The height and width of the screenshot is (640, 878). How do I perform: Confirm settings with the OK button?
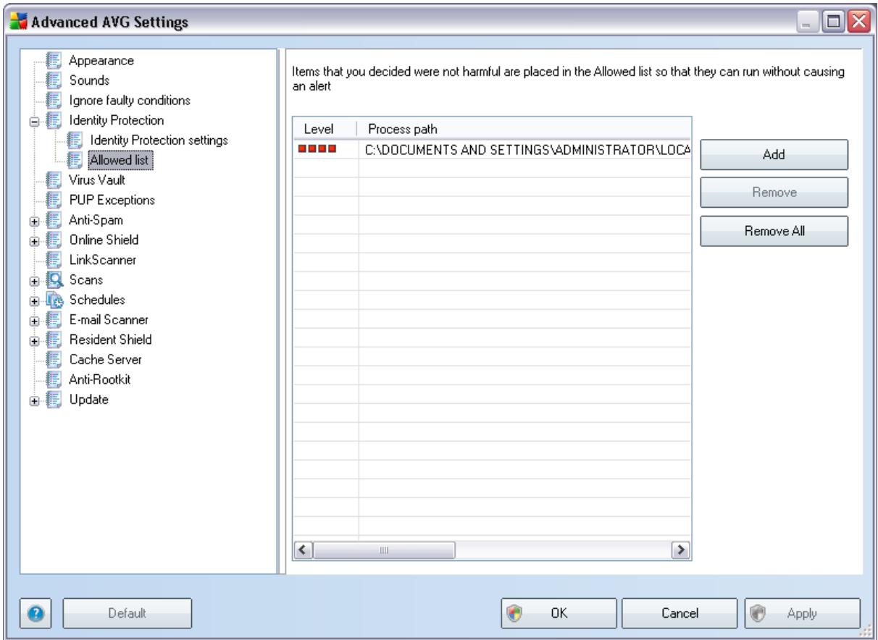coord(557,613)
